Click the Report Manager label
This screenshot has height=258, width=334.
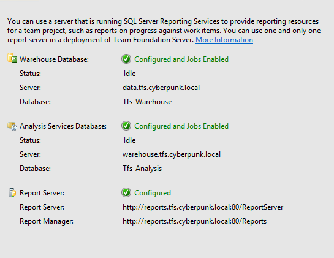[x=47, y=221]
